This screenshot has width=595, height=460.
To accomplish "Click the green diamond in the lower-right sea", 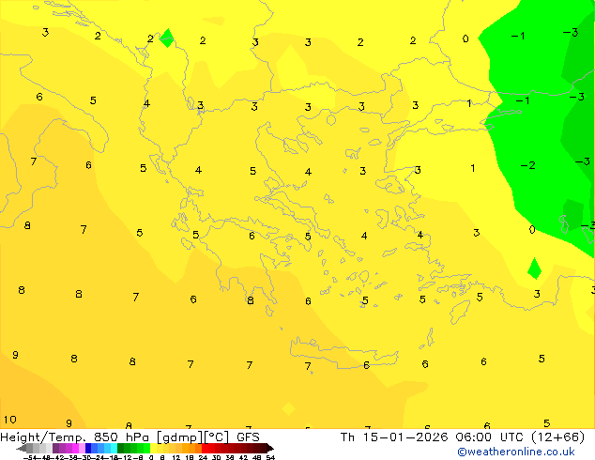I will coord(534,268).
